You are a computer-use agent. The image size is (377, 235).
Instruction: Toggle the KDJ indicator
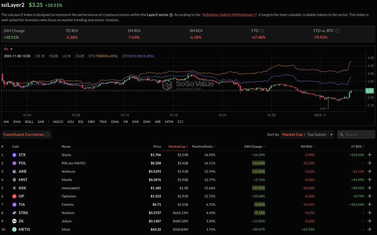pyautogui.click(x=71, y=122)
